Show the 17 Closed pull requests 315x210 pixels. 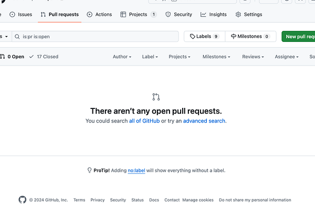44,57
